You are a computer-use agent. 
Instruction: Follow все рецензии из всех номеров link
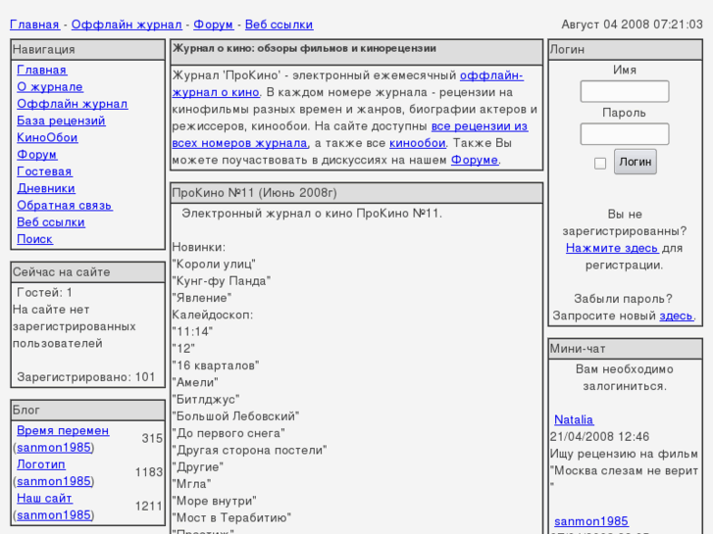point(480,126)
